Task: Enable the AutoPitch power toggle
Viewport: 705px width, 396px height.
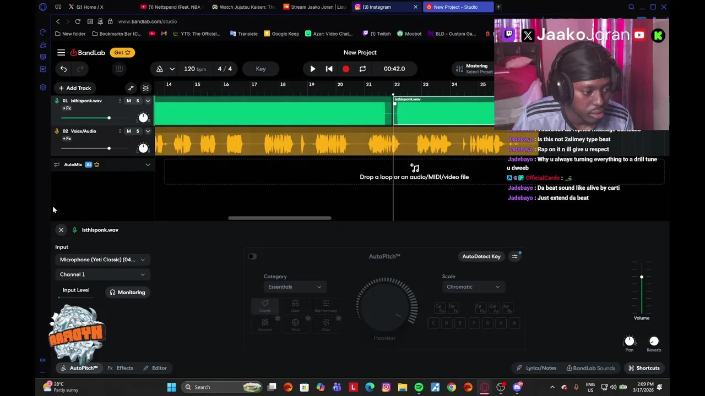Action: [x=252, y=256]
